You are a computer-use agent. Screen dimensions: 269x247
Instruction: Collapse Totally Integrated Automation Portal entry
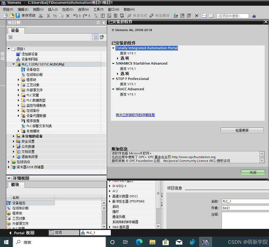113,48
